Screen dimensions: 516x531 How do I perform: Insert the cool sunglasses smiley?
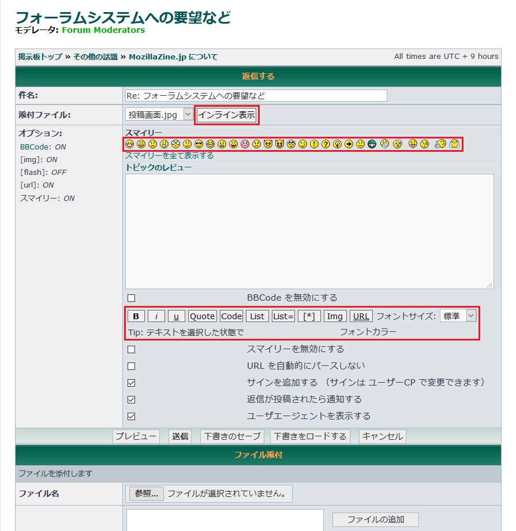pyautogui.click(x=199, y=144)
